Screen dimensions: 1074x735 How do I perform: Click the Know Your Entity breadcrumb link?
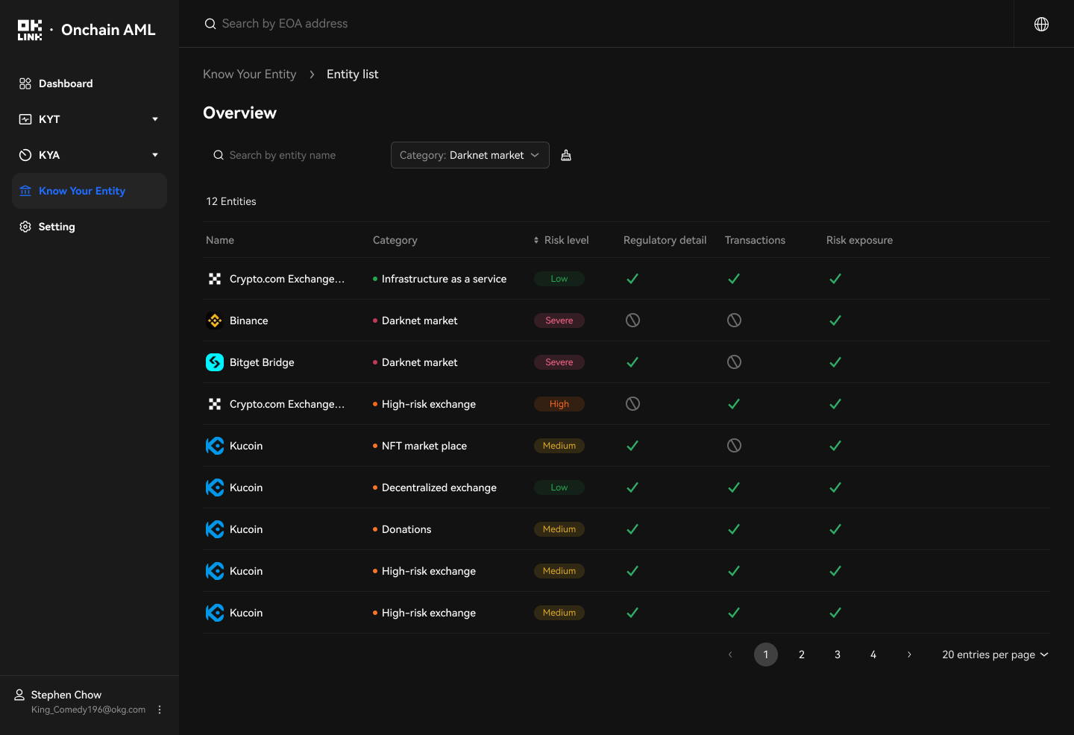[x=250, y=75]
